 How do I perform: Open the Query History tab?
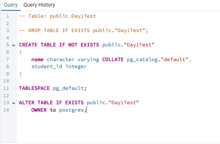(x=39, y=5)
